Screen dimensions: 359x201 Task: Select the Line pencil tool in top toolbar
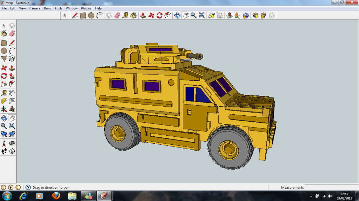[x=75, y=15]
